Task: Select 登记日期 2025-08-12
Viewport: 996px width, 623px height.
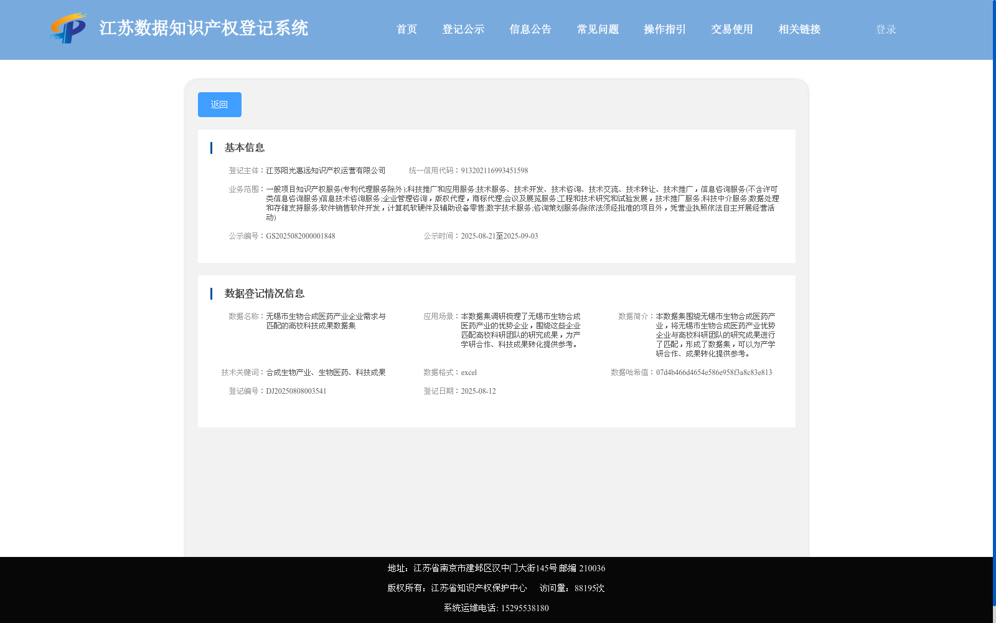Action: click(x=478, y=391)
